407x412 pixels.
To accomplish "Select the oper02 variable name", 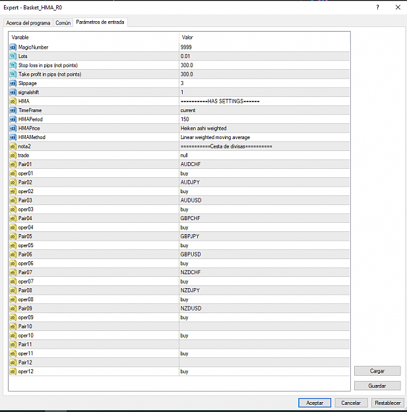I will coord(26,191).
